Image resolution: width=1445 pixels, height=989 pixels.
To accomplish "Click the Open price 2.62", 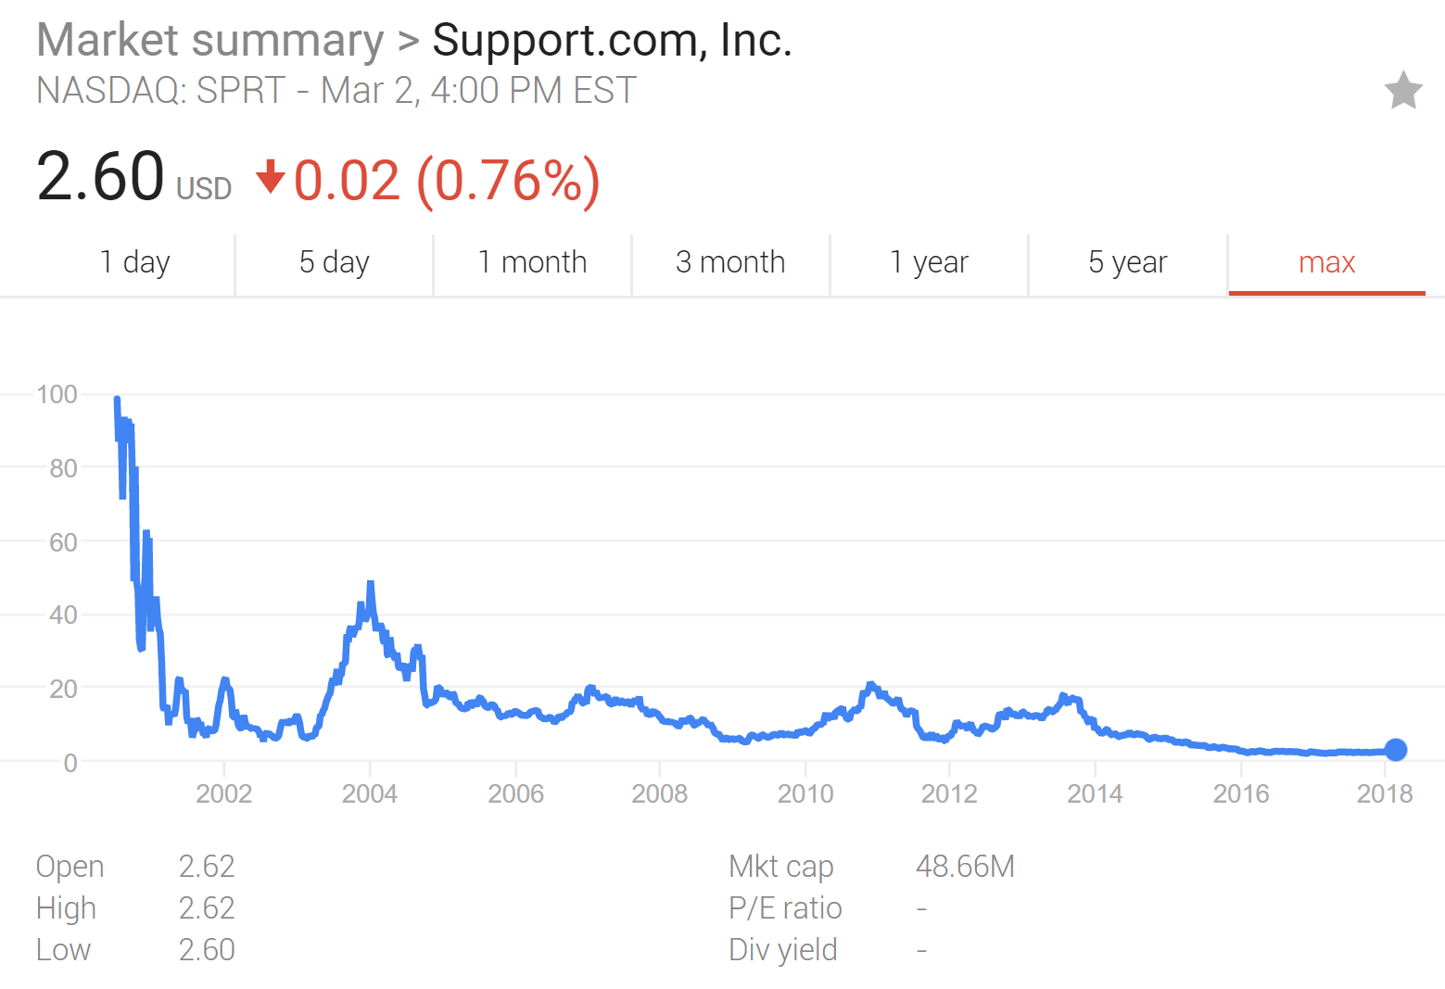I will (x=207, y=866).
